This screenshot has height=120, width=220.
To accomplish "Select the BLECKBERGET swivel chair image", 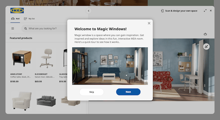I will pos(46,58).
